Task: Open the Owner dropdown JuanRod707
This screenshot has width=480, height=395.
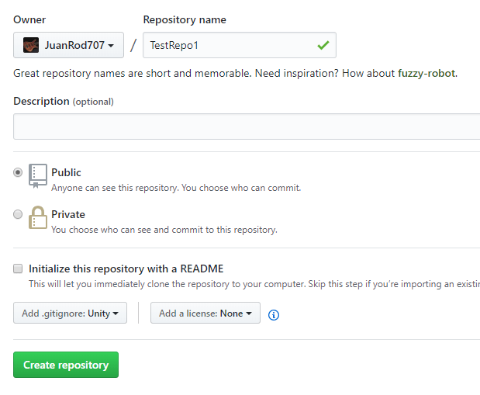Action: [68, 45]
